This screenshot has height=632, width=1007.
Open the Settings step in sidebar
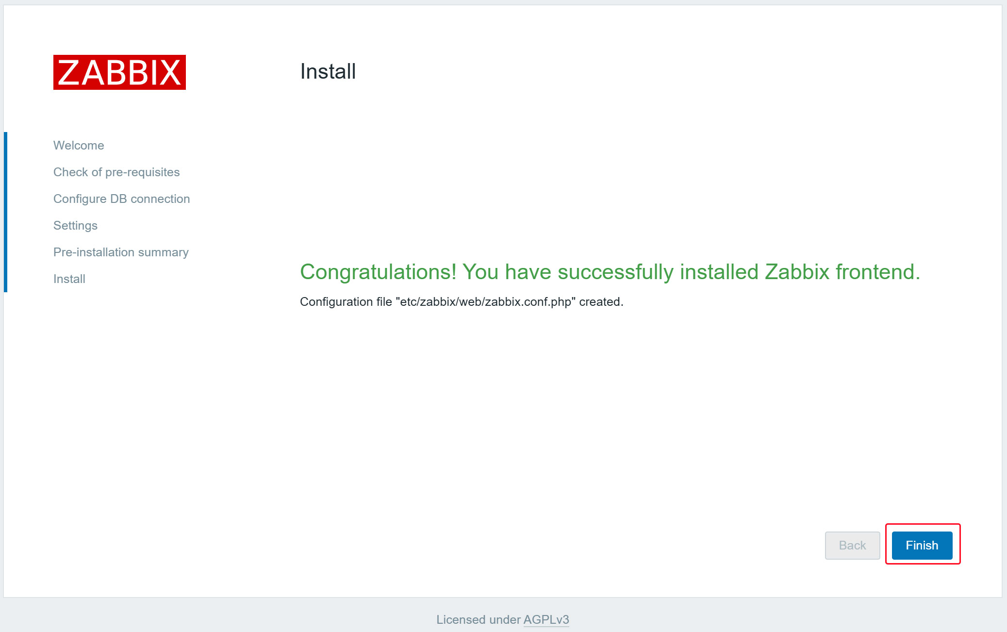75,225
